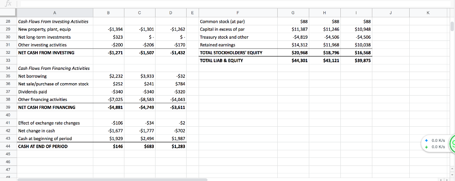Select column A header
This screenshot has width=455, height=181.
coord(55,13)
